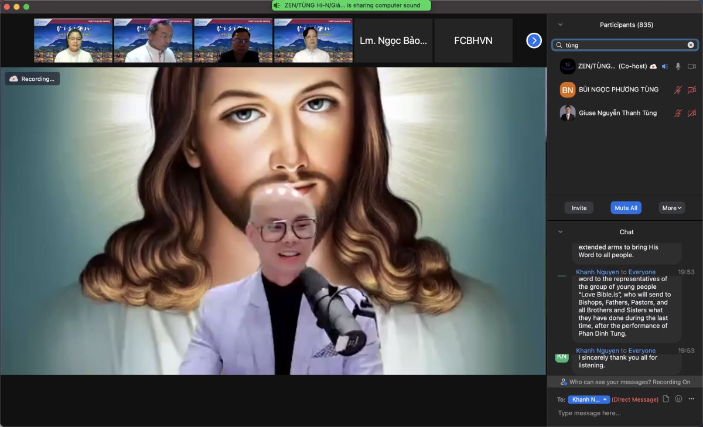Click the main speaker video view
This screenshot has width=703, height=427.
(x=273, y=221)
